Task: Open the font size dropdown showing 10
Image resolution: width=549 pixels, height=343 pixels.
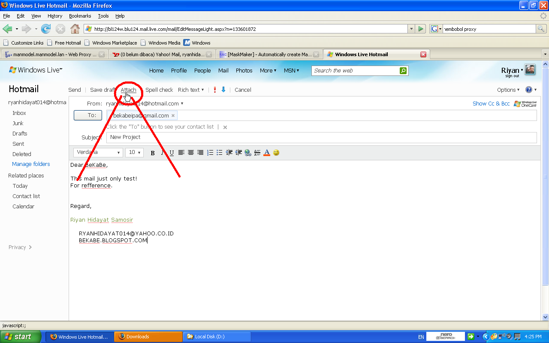Action: pos(134,153)
